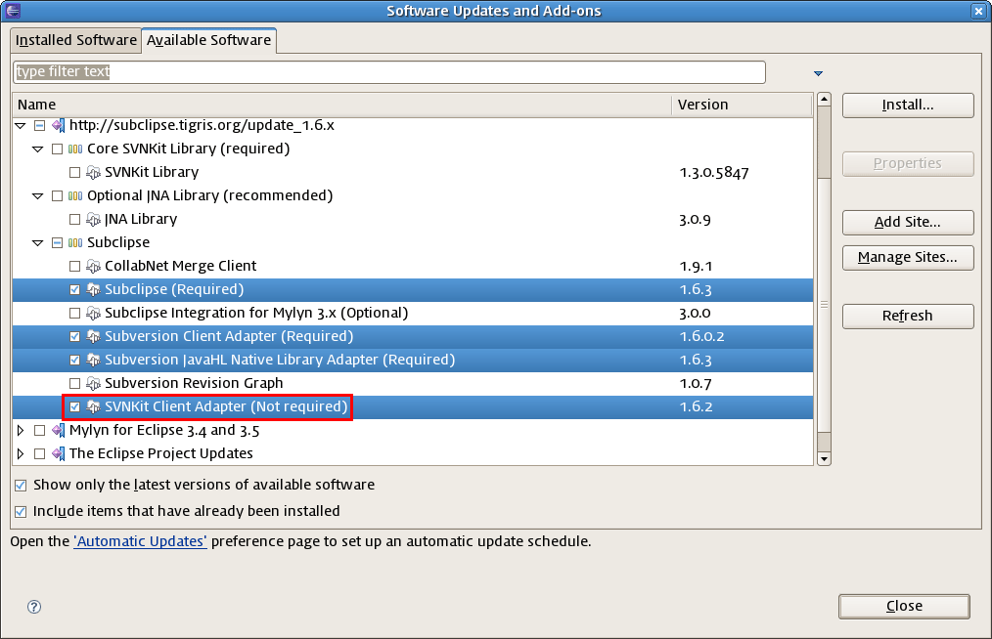Viewport: 992px width, 639px height.
Task: Close the window using title bar X
Action: click(978, 12)
